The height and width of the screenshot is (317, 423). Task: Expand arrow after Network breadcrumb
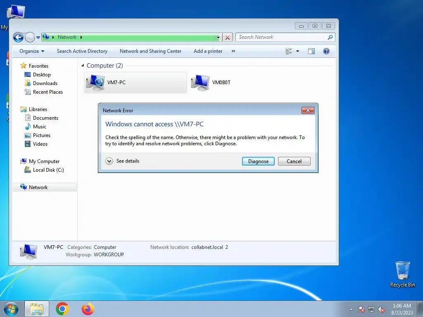pyautogui.click(x=81, y=37)
